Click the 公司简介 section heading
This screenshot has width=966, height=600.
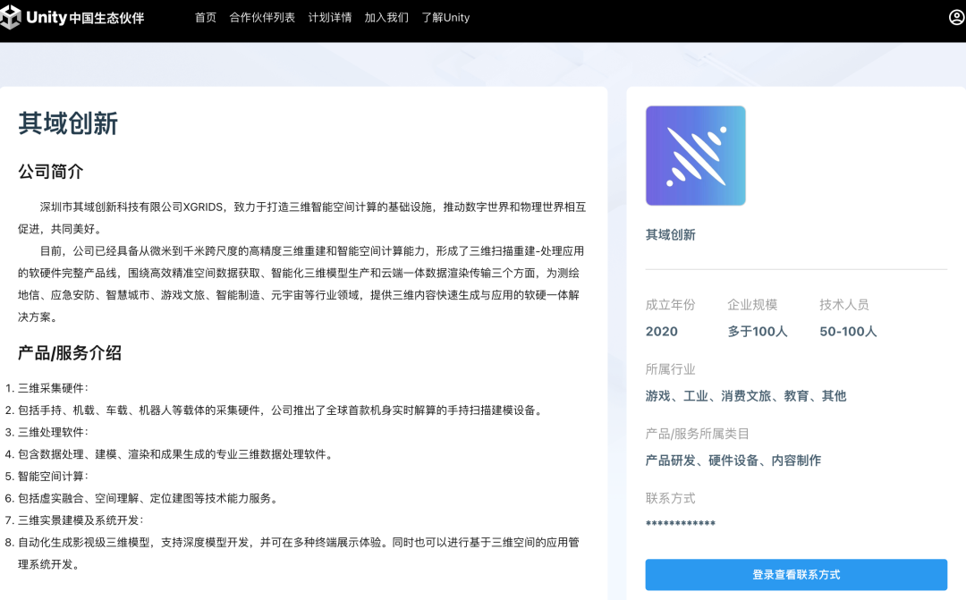coord(50,172)
